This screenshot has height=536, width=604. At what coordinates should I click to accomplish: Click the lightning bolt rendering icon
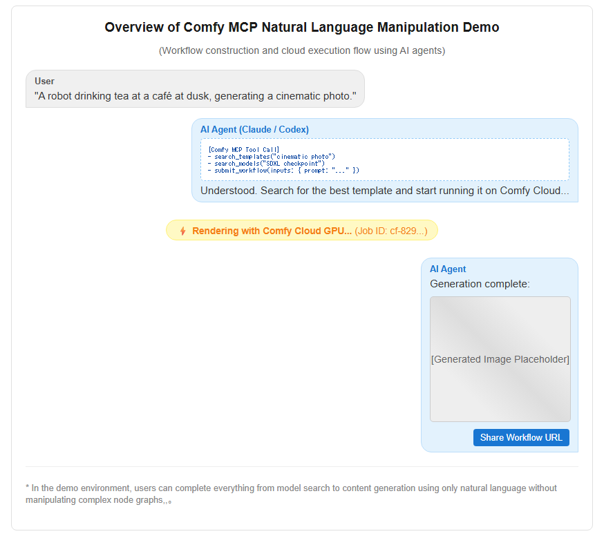click(x=183, y=231)
